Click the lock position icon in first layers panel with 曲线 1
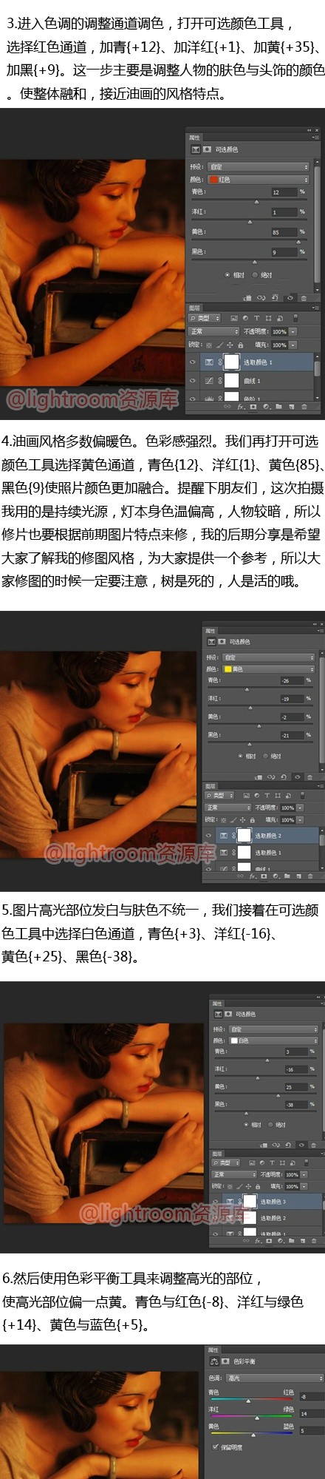This screenshot has height=1479, width=325. click(230, 345)
